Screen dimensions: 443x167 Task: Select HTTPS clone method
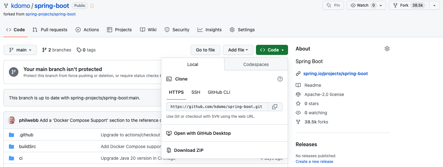[x=176, y=92]
